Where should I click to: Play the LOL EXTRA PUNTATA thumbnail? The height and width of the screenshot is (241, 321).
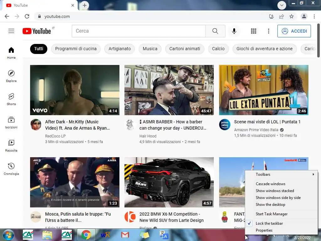pyautogui.click(x=264, y=90)
